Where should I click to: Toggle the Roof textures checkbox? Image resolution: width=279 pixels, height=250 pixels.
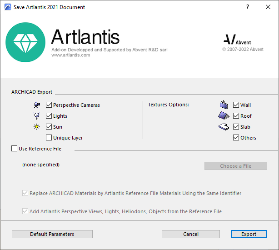click(x=236, y=116)
